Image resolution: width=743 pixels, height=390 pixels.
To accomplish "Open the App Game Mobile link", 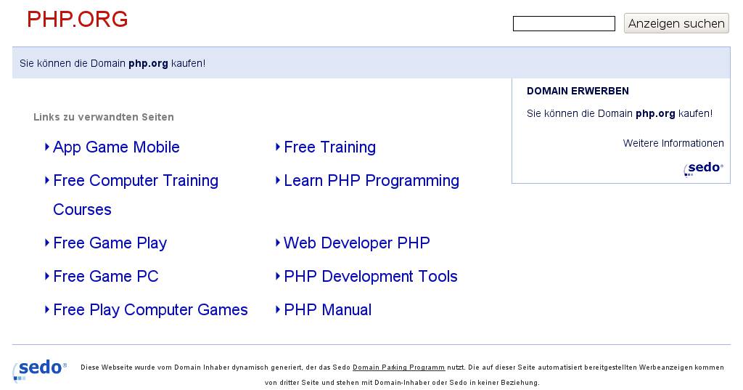I will pyautogui.click(x=116, y=147).
